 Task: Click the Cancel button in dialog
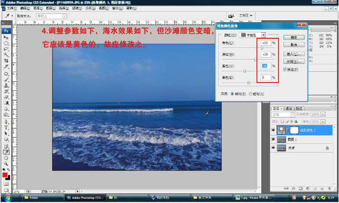pyautogui.click(x=294, y=45)
